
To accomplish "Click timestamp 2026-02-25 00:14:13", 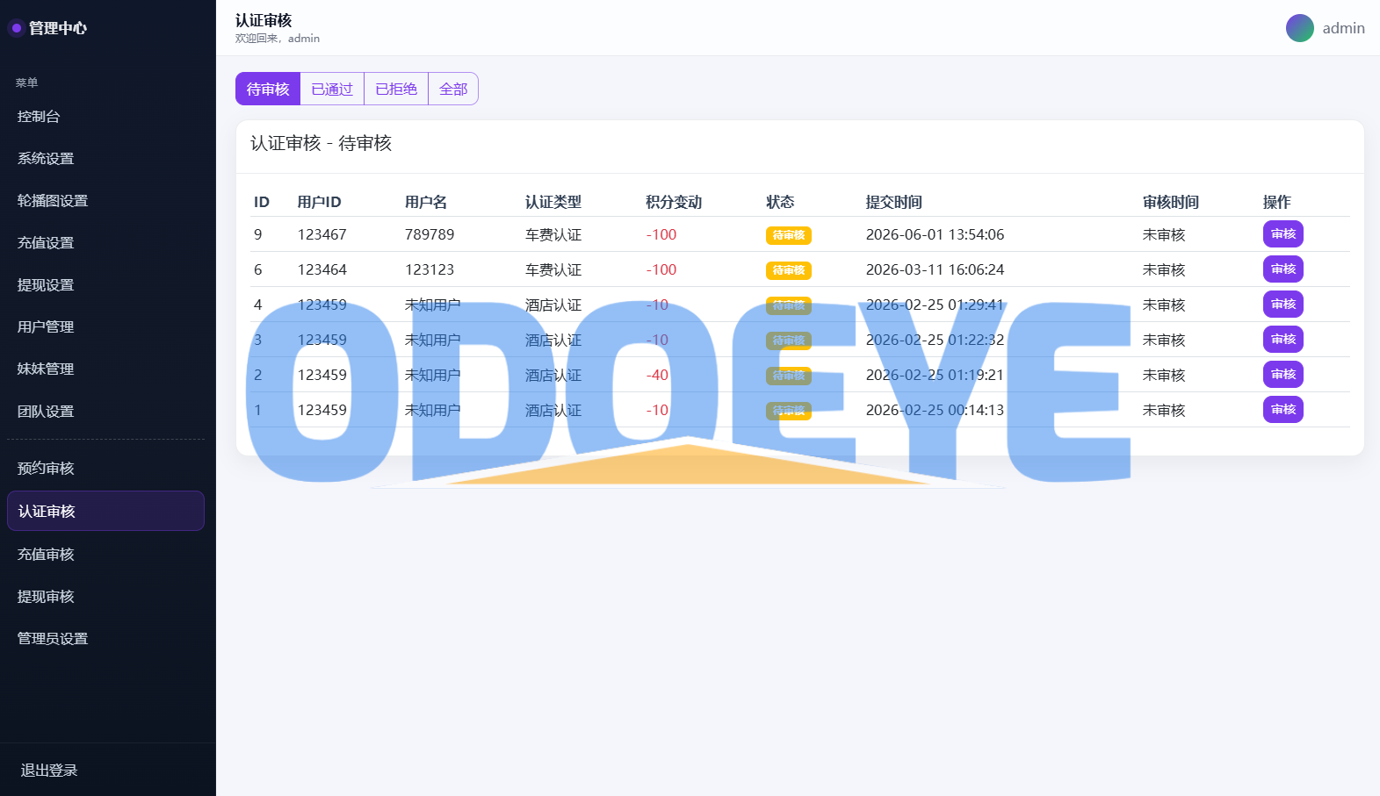I will [935, 411].
